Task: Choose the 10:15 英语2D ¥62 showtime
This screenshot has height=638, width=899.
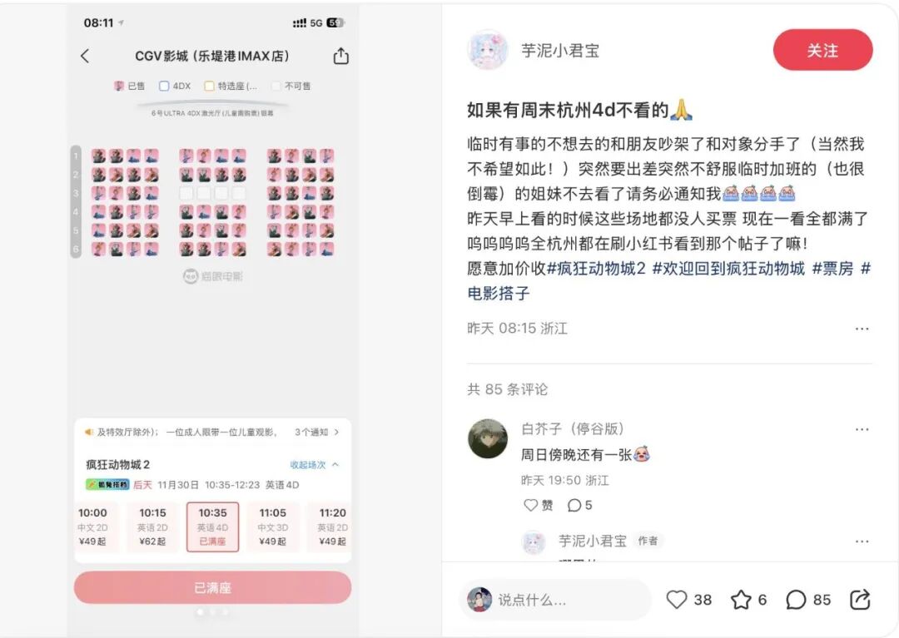Action: [x=152, y=527]
